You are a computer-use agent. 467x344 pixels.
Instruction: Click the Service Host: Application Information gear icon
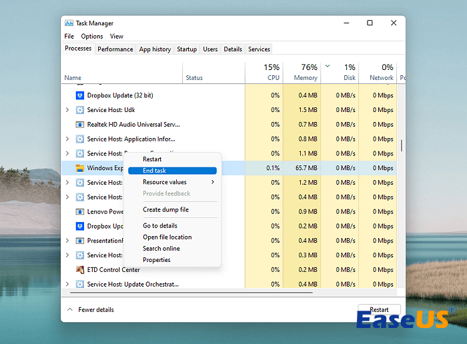pyautogui.click(x=80, y=139)
